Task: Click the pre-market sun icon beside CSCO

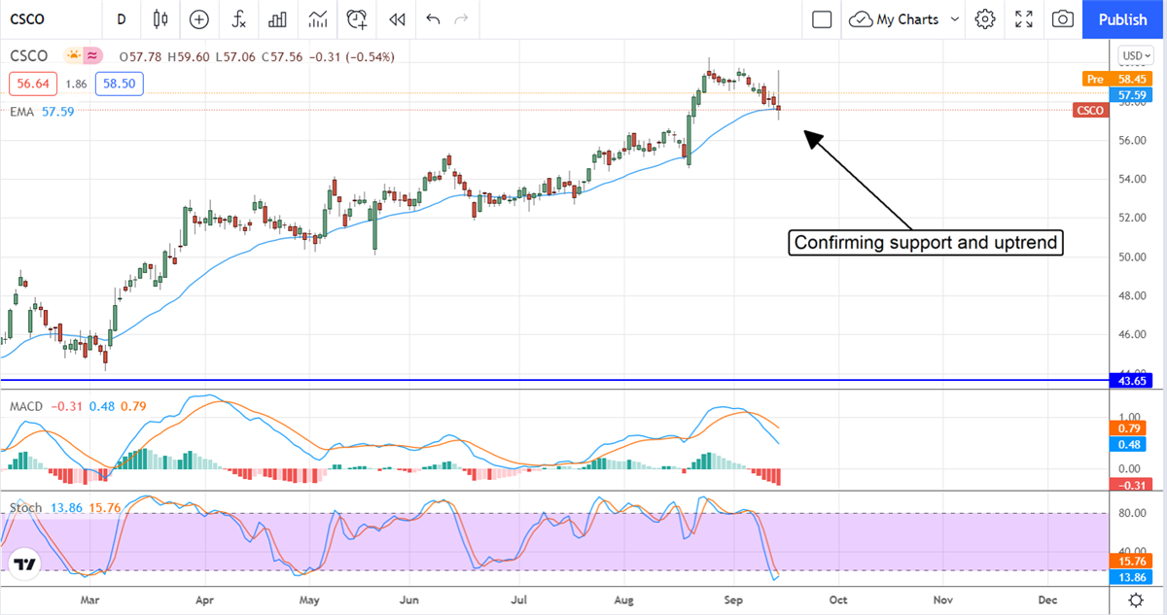Action: point(73,56)
